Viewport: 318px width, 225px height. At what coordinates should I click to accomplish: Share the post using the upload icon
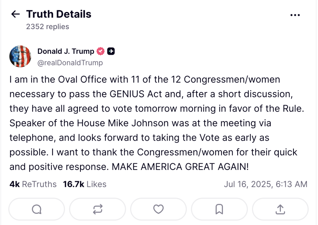click(x=280, y=209)
